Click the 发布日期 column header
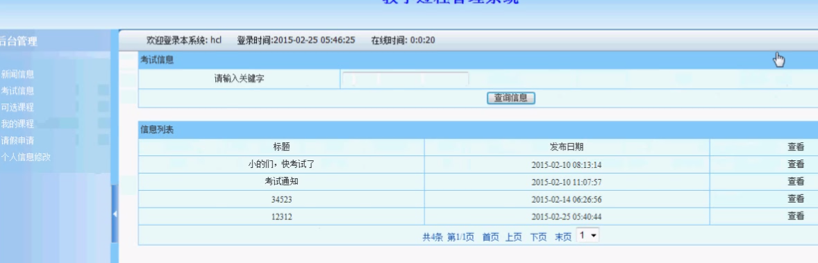 (x=567, y=147)
